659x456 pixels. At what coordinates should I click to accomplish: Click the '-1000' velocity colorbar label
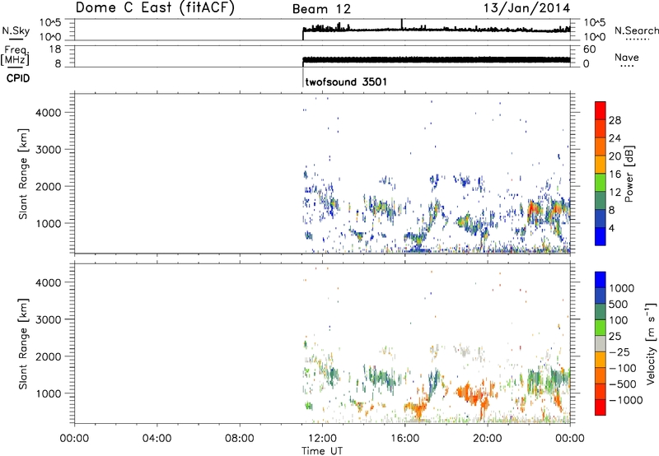[626, 400]
